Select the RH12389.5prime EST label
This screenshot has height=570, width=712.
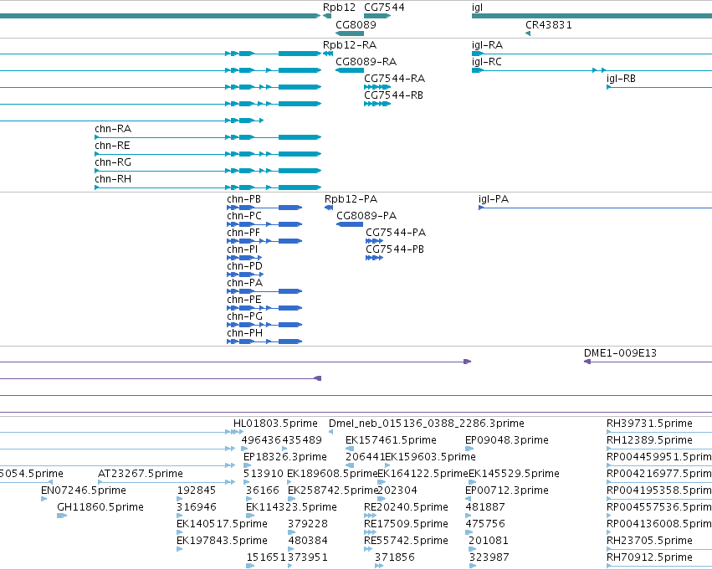tap(650, 440)
